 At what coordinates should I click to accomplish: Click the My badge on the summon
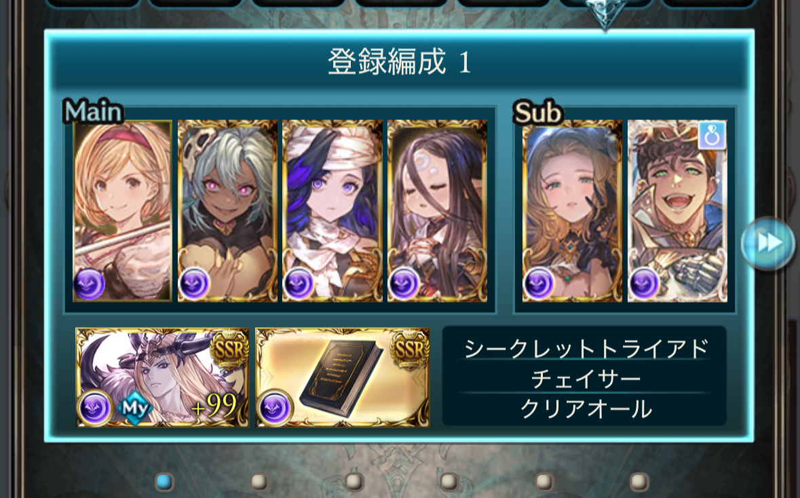(135, 408)
